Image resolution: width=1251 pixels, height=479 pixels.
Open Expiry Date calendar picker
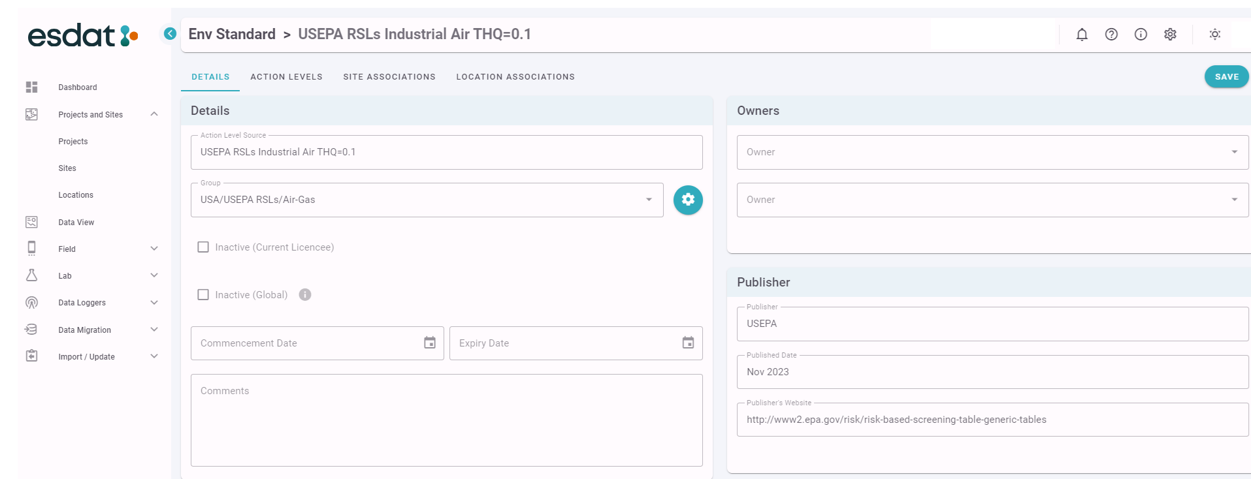688,343
